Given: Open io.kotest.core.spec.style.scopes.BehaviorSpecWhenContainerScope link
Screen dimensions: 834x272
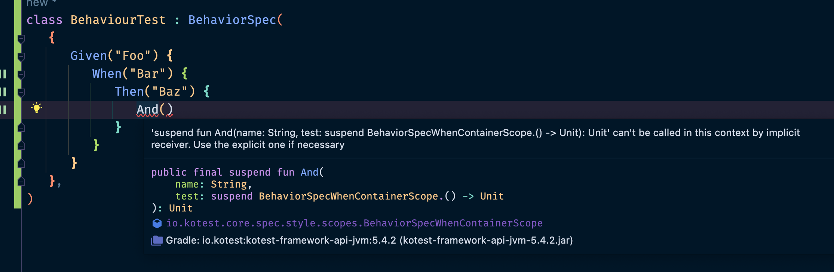Looking at the screenshot, I should [354, 223].
